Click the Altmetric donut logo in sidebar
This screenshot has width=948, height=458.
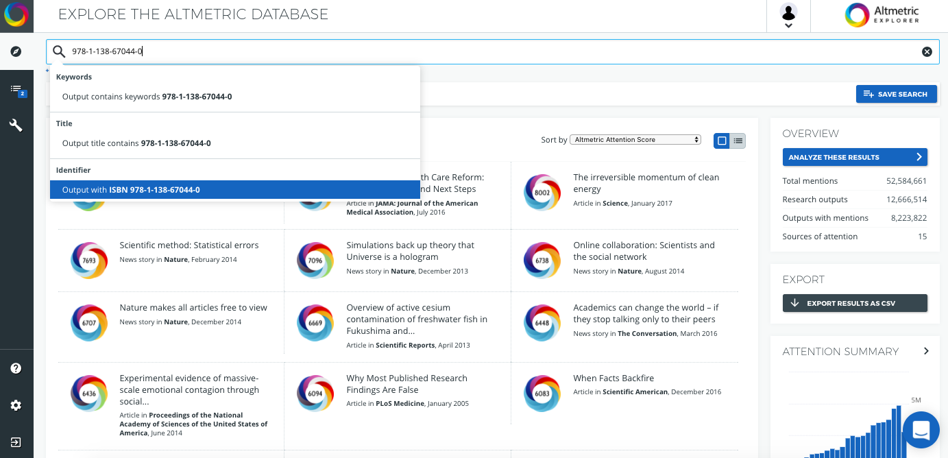[16, 15]
